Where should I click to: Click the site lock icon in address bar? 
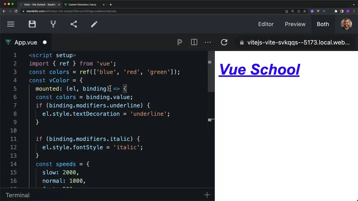pos(23,11)
